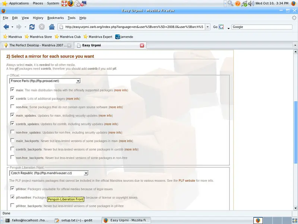Check the non-free_updates checkbox
The height and width of the screenshot is (224, 298).
click(12, 132)
